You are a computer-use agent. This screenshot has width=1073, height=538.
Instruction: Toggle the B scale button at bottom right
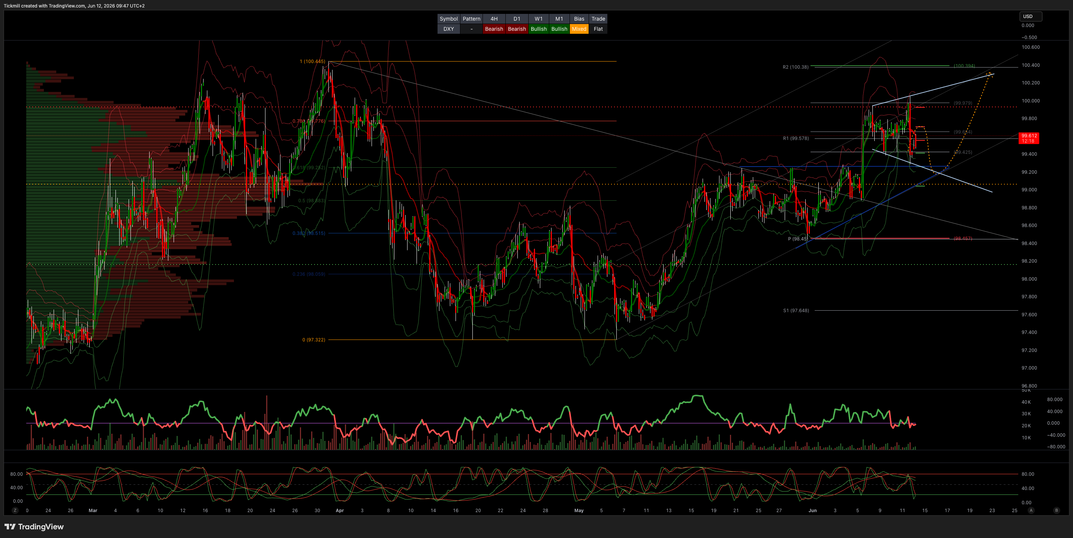point(1057,510)
